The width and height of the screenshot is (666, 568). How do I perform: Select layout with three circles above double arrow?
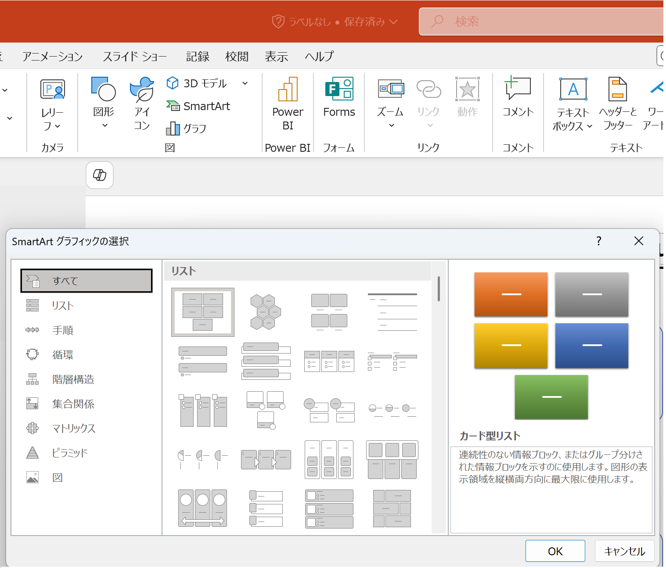[203, 508]
